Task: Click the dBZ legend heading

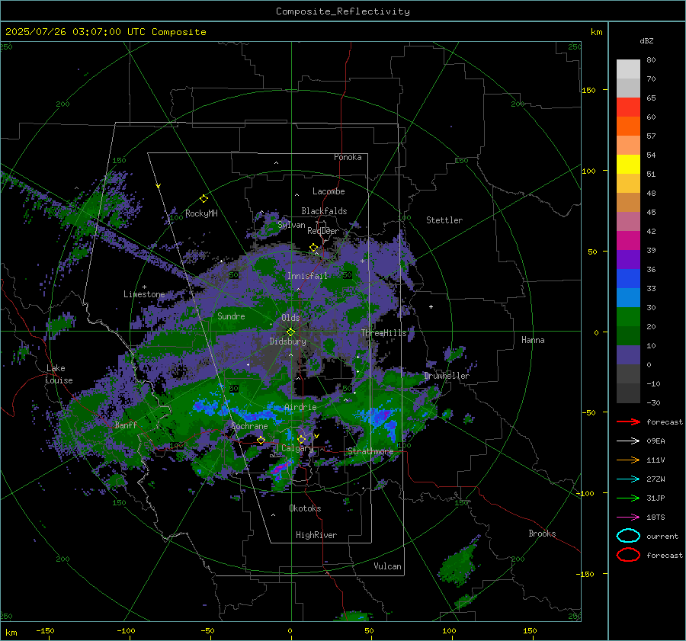Action: (646, 41)
